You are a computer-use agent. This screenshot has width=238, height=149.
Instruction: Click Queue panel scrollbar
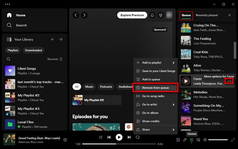[x=235, y=50]
